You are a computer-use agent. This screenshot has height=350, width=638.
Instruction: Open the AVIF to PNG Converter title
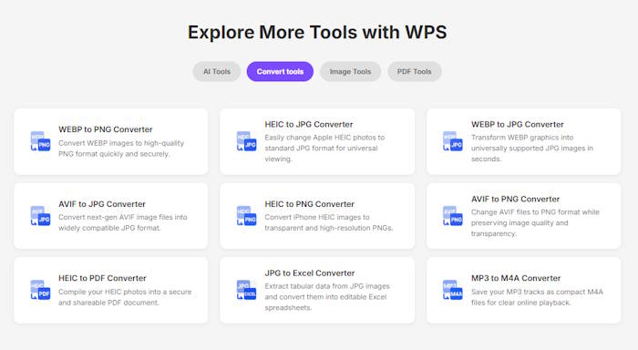[516, 200]
